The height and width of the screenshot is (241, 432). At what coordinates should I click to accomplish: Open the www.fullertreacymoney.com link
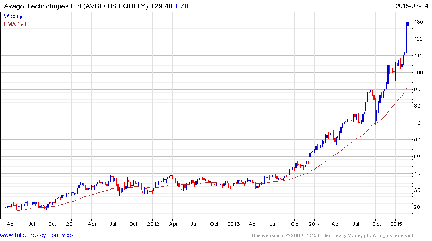click(x=39, y=235)
